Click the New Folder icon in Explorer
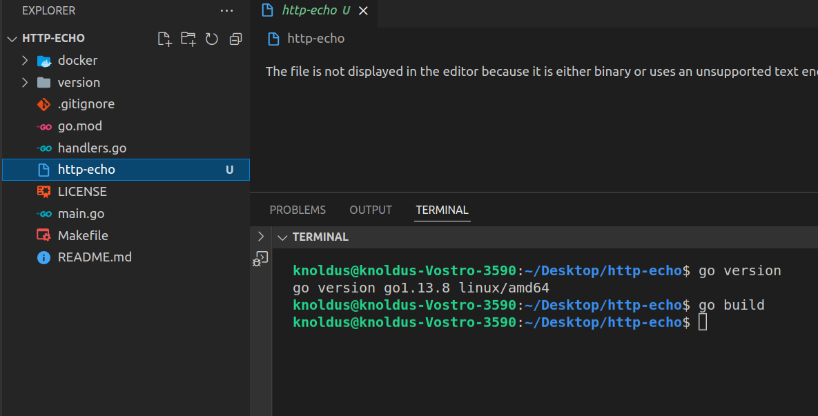818x416 pixels. pyautogui.click(x=188, y=39)
